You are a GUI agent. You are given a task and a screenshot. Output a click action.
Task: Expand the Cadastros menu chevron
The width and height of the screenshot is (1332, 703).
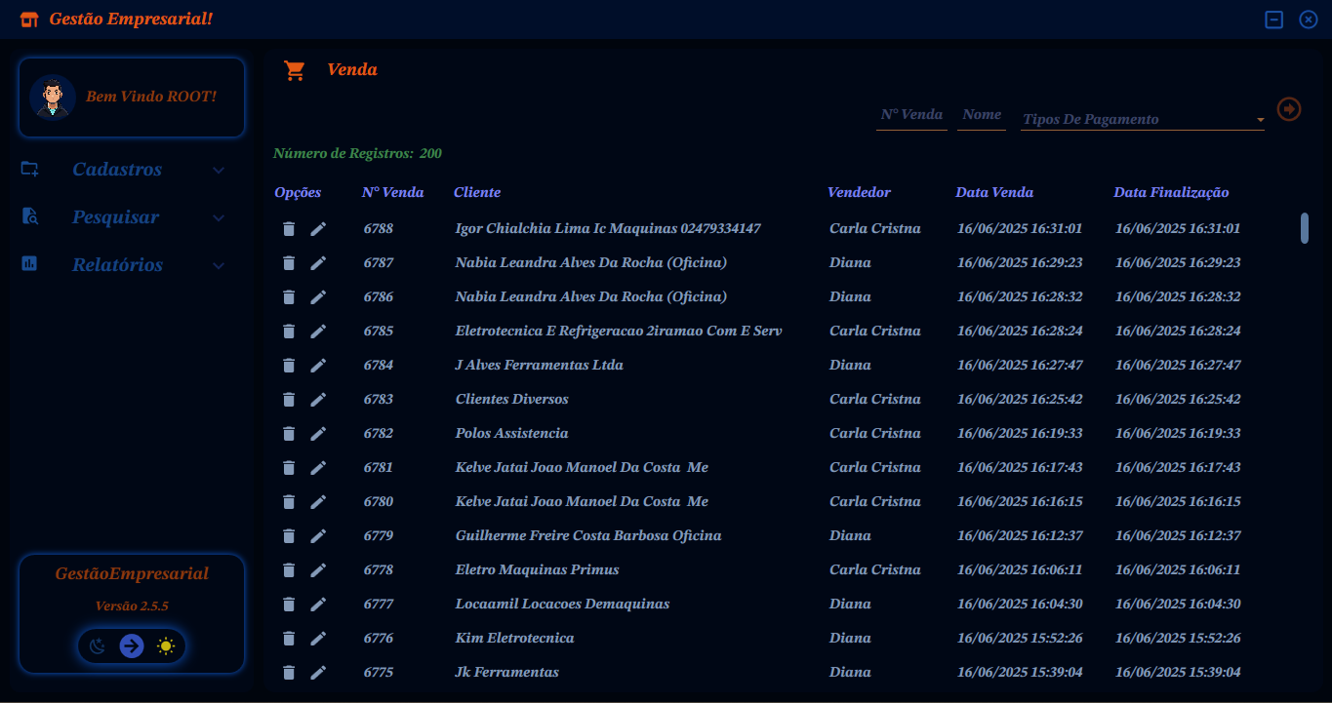click(219, 169)
